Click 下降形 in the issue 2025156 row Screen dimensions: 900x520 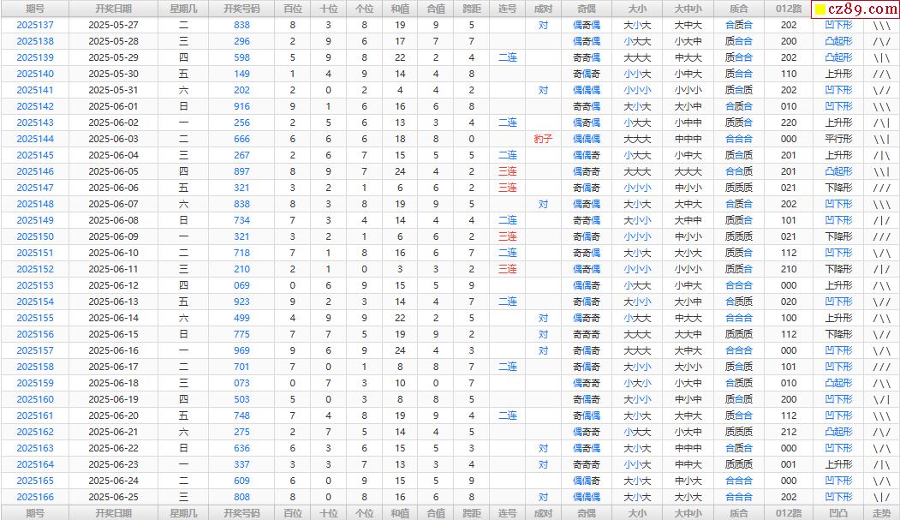(x=838, y=334)
